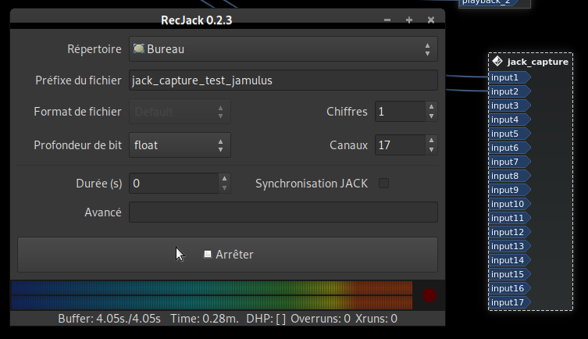Click the stop square icon beside Arrêter
Viewport: 588px width, 339px height.
(208, 255)
